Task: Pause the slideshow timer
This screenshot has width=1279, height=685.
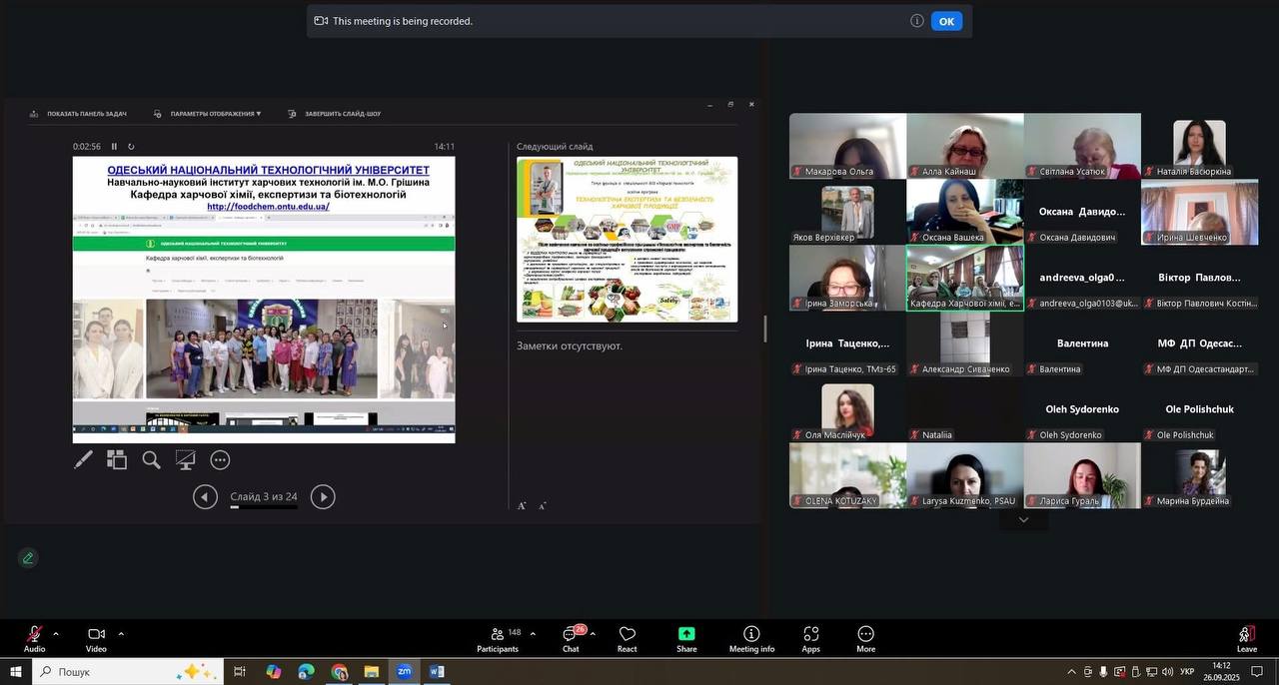Action: (114, 147)
